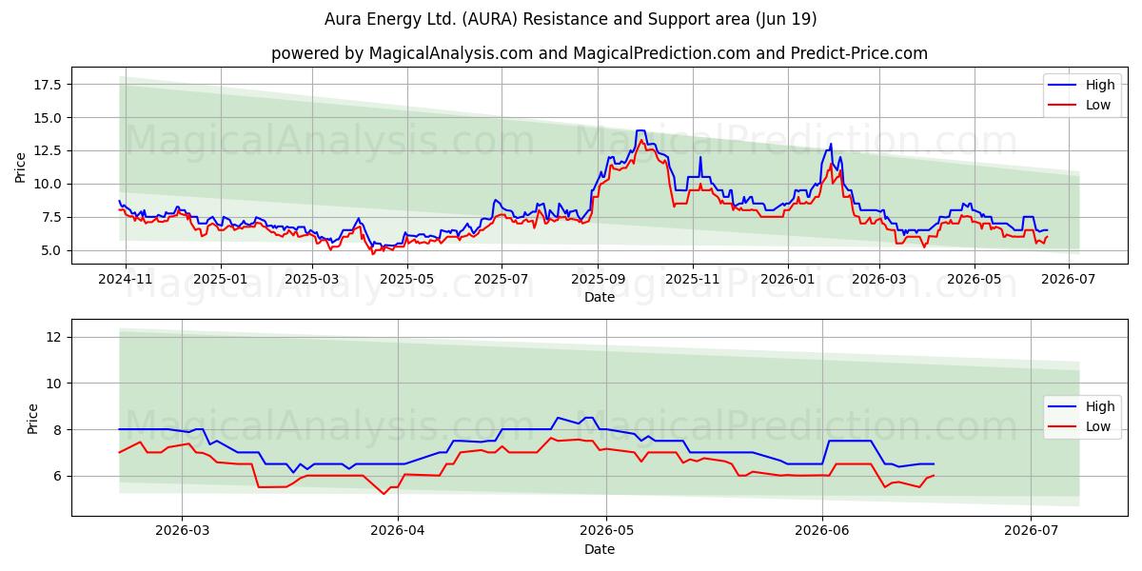This screenshot has height=571, width=1142.
Task: Click the '7.5' price tick label
Action: click(x=52, y=217)
